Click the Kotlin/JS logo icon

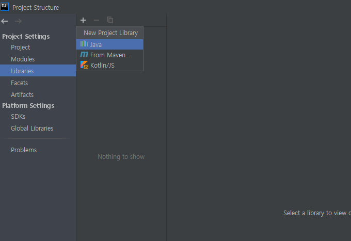pos(84,65)
